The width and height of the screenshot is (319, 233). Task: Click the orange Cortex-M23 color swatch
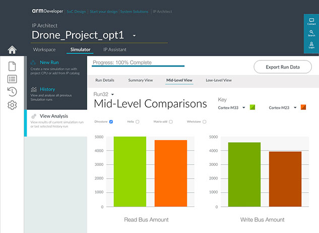pyautogui.click(x=303, y=107)
